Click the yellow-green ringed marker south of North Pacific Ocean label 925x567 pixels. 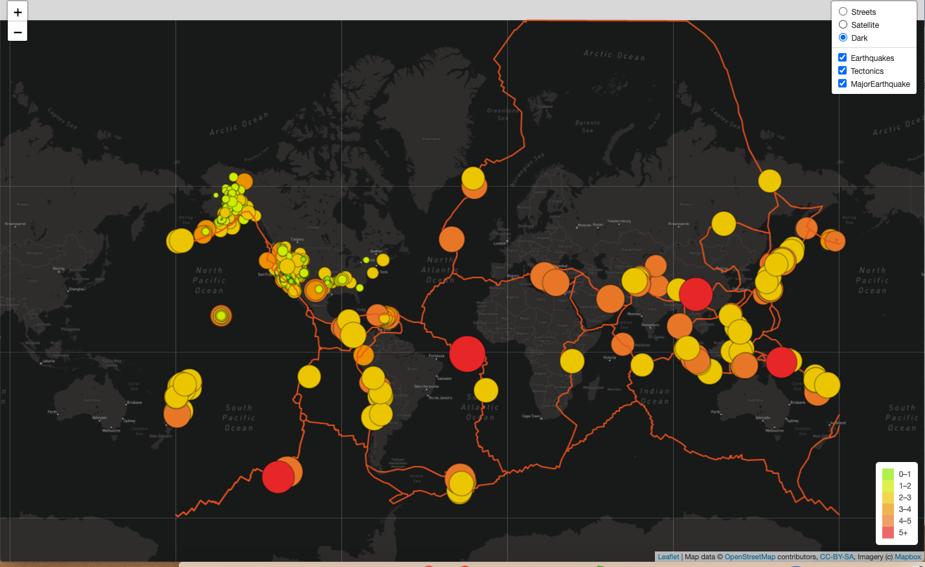221,316
